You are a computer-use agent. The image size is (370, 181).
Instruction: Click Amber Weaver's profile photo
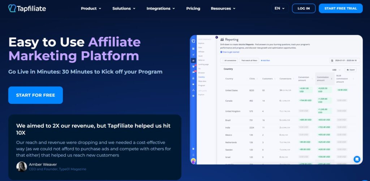tap(22, 167)
